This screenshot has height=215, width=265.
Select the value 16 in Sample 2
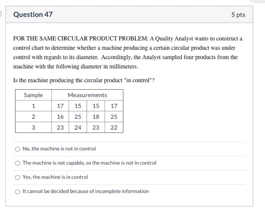pos(60,117)
